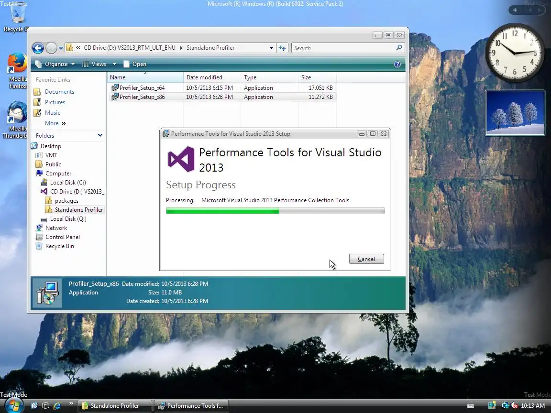
Task: Sort by Date modified column header
Action: click(212, 77)
